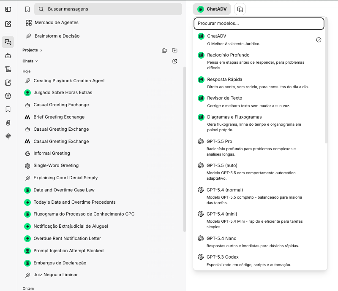Click the model list scrollbar

click(326, 80)
